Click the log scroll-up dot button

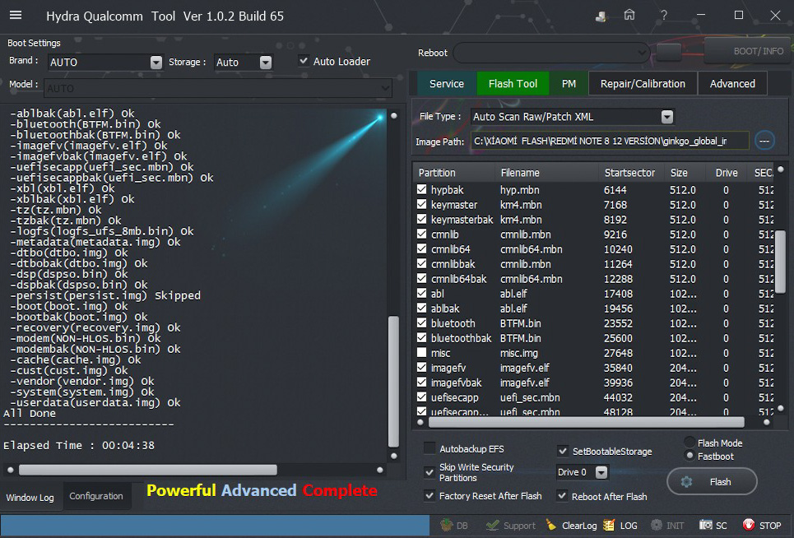[x=393, y=115]
